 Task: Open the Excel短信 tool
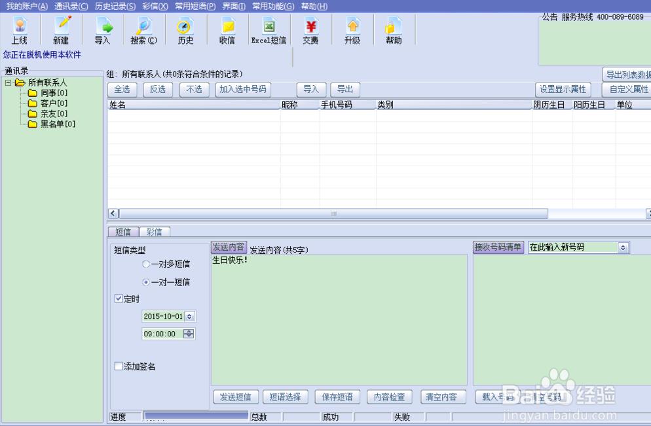pos(269,29)
